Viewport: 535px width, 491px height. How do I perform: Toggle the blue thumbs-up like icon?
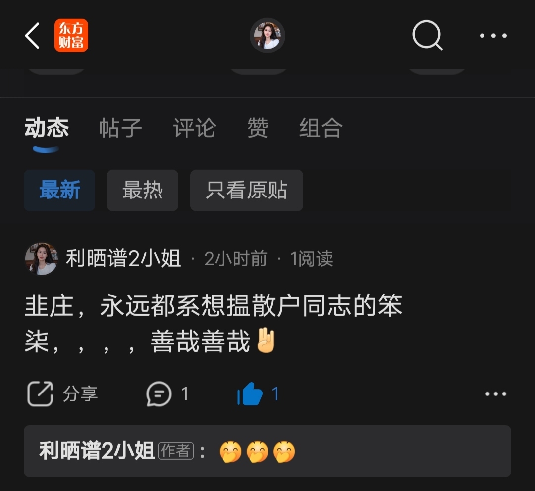(250, 394)
